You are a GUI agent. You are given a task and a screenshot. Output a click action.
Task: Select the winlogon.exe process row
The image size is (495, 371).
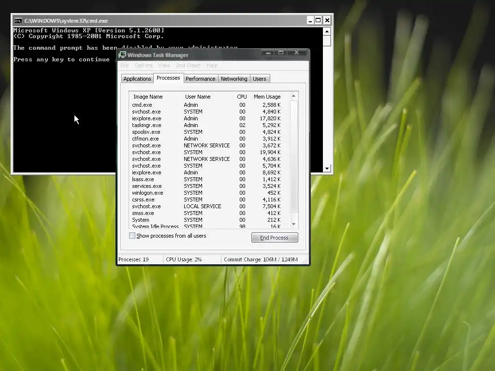[209, 193]
